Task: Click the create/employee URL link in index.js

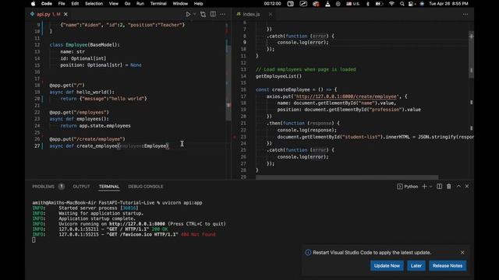Action: tap(346, 96)
